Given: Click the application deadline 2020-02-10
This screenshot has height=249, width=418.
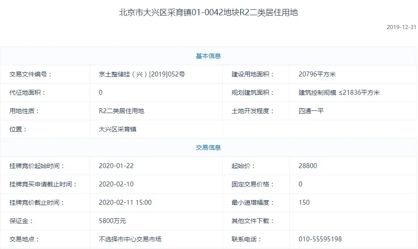Looking at the screenshot, I should (x=116, y=184).
